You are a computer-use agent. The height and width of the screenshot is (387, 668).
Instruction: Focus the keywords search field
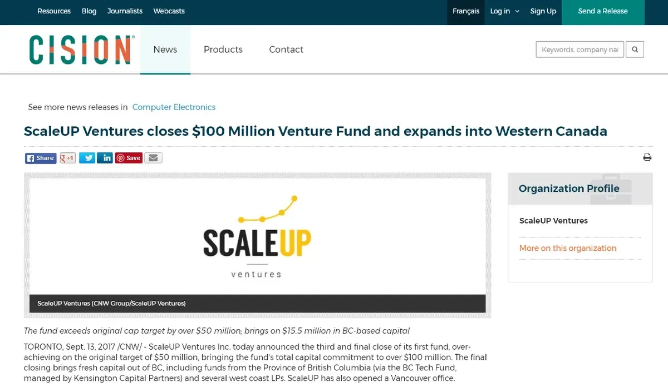pos(579,49)
